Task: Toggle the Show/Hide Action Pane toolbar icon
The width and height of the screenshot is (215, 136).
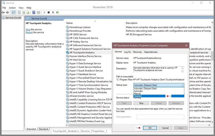Action: pos(38,13)
